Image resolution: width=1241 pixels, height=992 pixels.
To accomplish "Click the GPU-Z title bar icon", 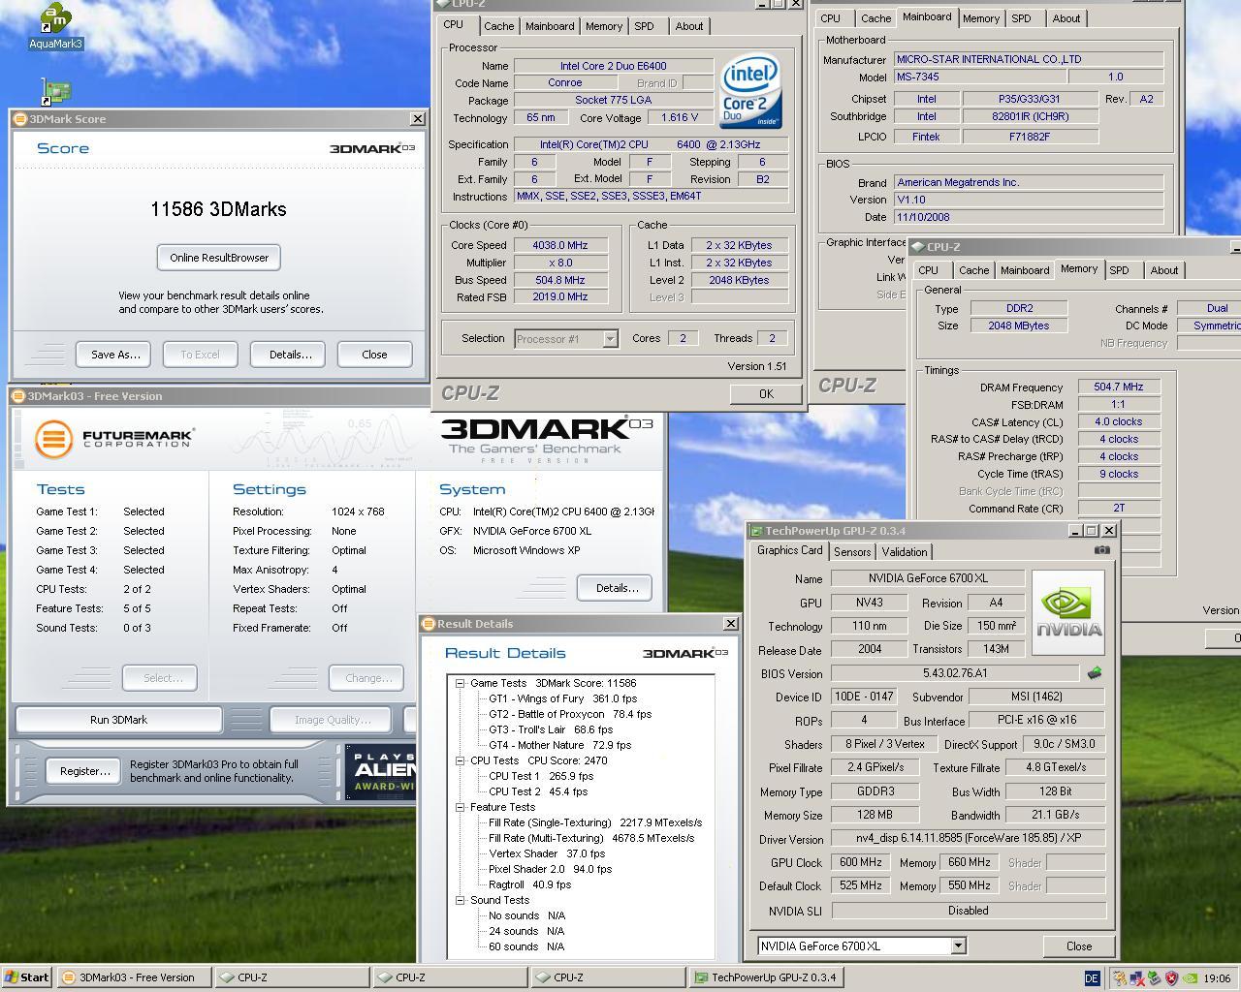I will (x=756, y=531).
